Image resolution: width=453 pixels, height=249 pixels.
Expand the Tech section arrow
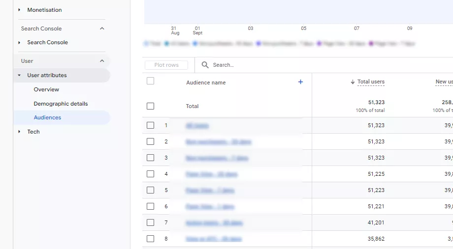click(19, 132)
